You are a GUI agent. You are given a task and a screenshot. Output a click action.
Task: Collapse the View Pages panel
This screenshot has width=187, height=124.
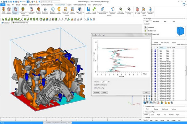coord(144,19)
